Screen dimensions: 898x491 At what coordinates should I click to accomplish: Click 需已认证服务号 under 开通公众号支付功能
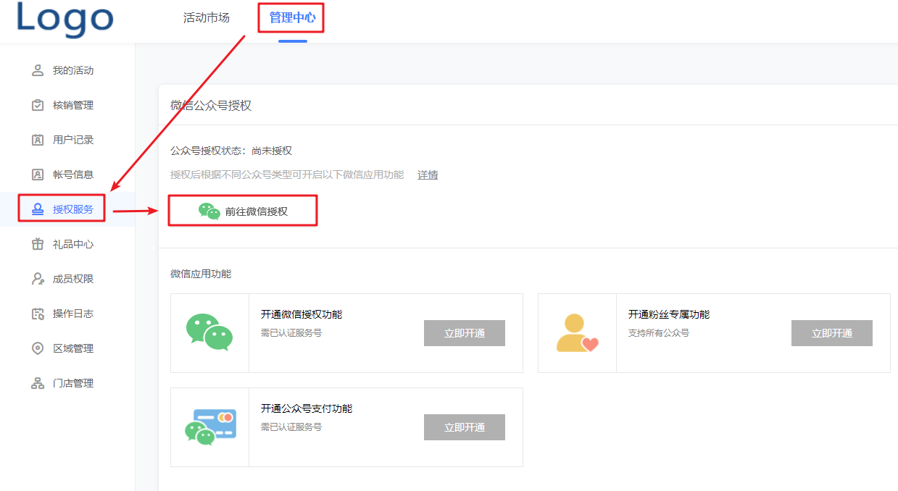[291, 427]
